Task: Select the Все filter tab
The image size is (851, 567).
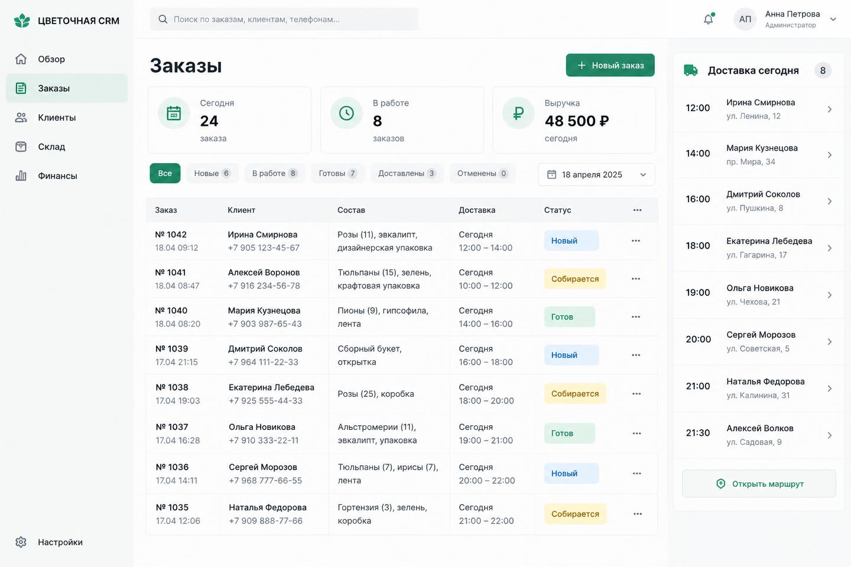Action: pos(165,173)
